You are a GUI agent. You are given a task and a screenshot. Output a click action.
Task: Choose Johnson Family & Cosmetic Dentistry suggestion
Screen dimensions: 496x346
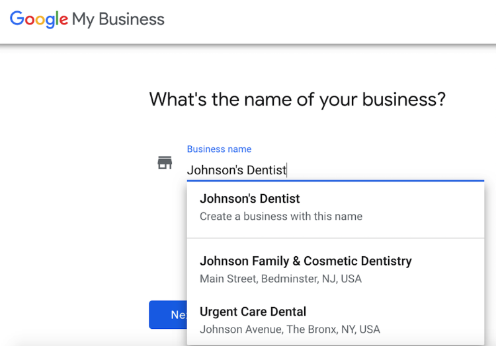click(335, 269)
